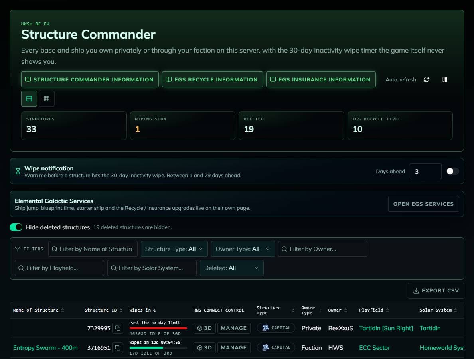Click the Filters funnel icon
The image size is (474, 359).
18,249
